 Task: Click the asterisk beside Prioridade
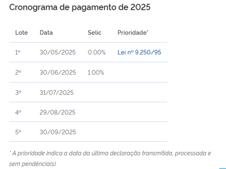147,31
